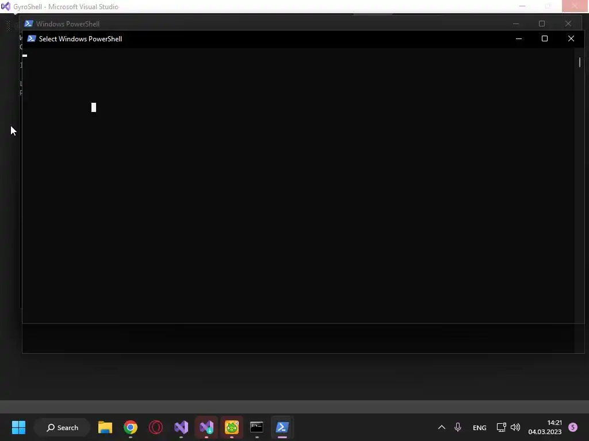Click Select Windows PowerShell title icon
Screen dimensions: 589x441
32,38
